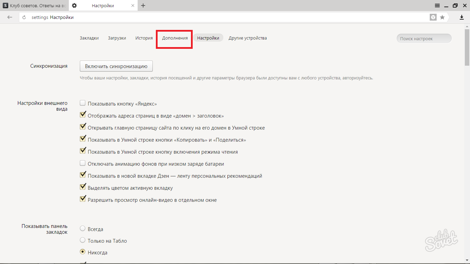Click the Включить синхронизацию button
Screen dimensions: 470x264
(x=116, y=66)
